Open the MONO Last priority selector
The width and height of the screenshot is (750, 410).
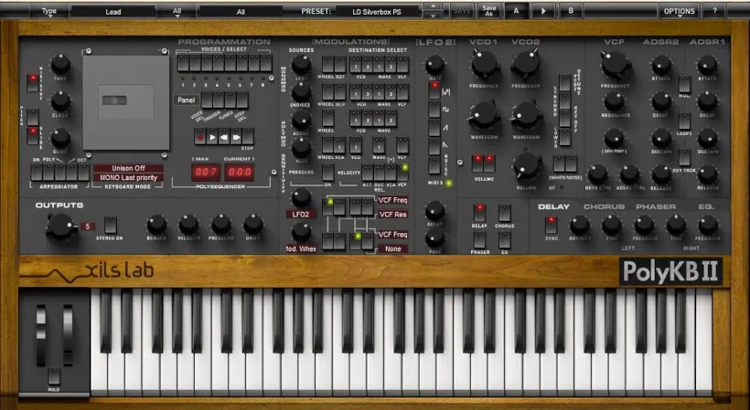click(128, 177)
